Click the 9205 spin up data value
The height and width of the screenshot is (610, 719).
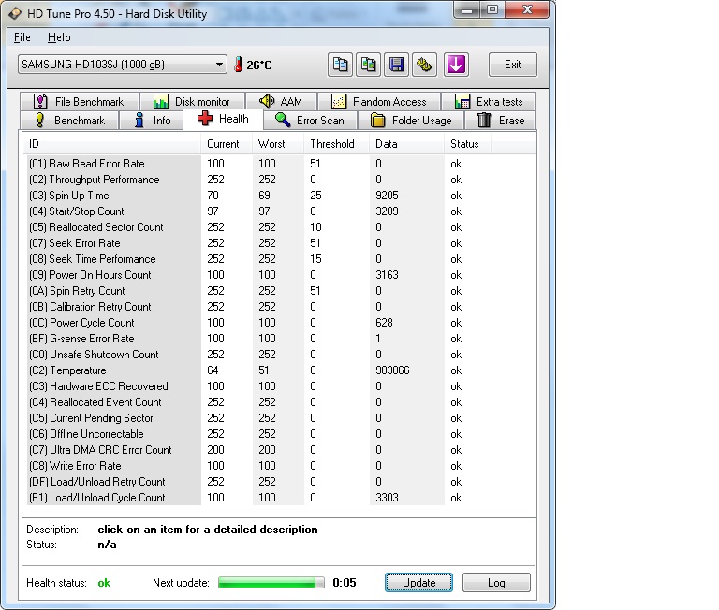(387, 196)
